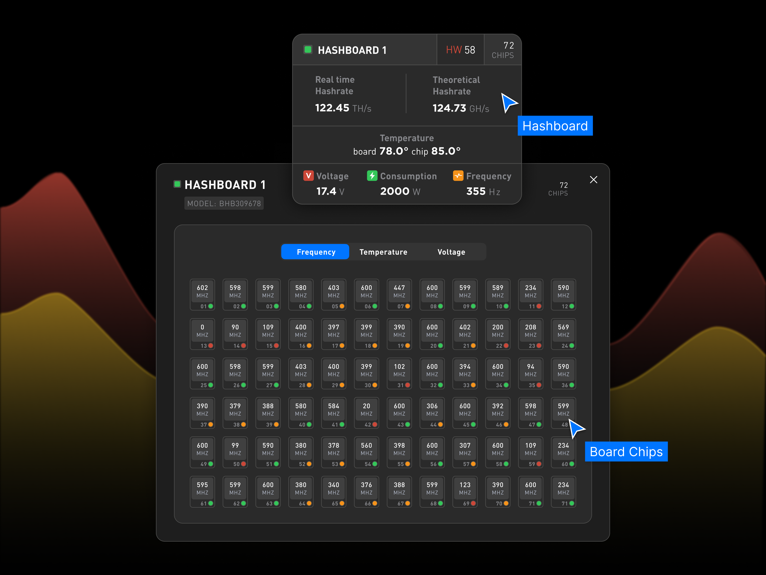The image size is (766, 575).
Task: Click the blue Hashboard label
Action: pyautogui.click(x=555, y=126)
